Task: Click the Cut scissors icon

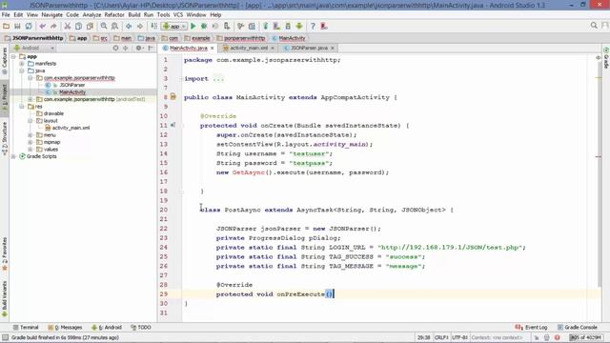Action: (68, 26)
